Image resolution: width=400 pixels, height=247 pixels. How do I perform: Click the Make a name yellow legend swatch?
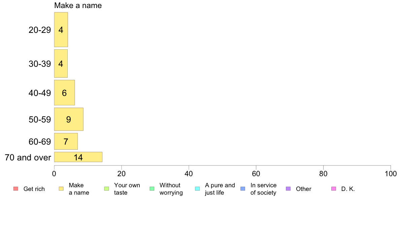pos(61,189)
